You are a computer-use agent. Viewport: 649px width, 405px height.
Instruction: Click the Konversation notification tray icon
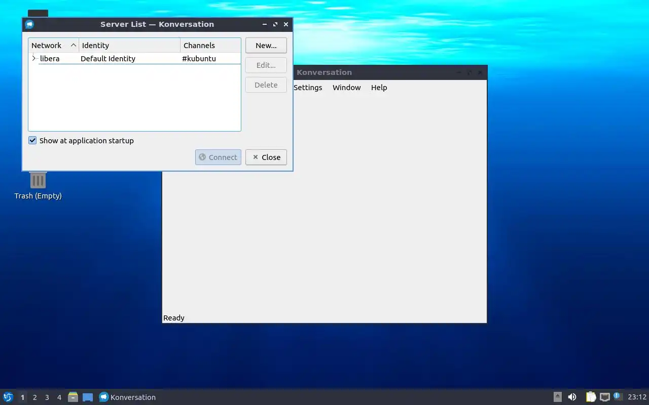pos(618,396)
